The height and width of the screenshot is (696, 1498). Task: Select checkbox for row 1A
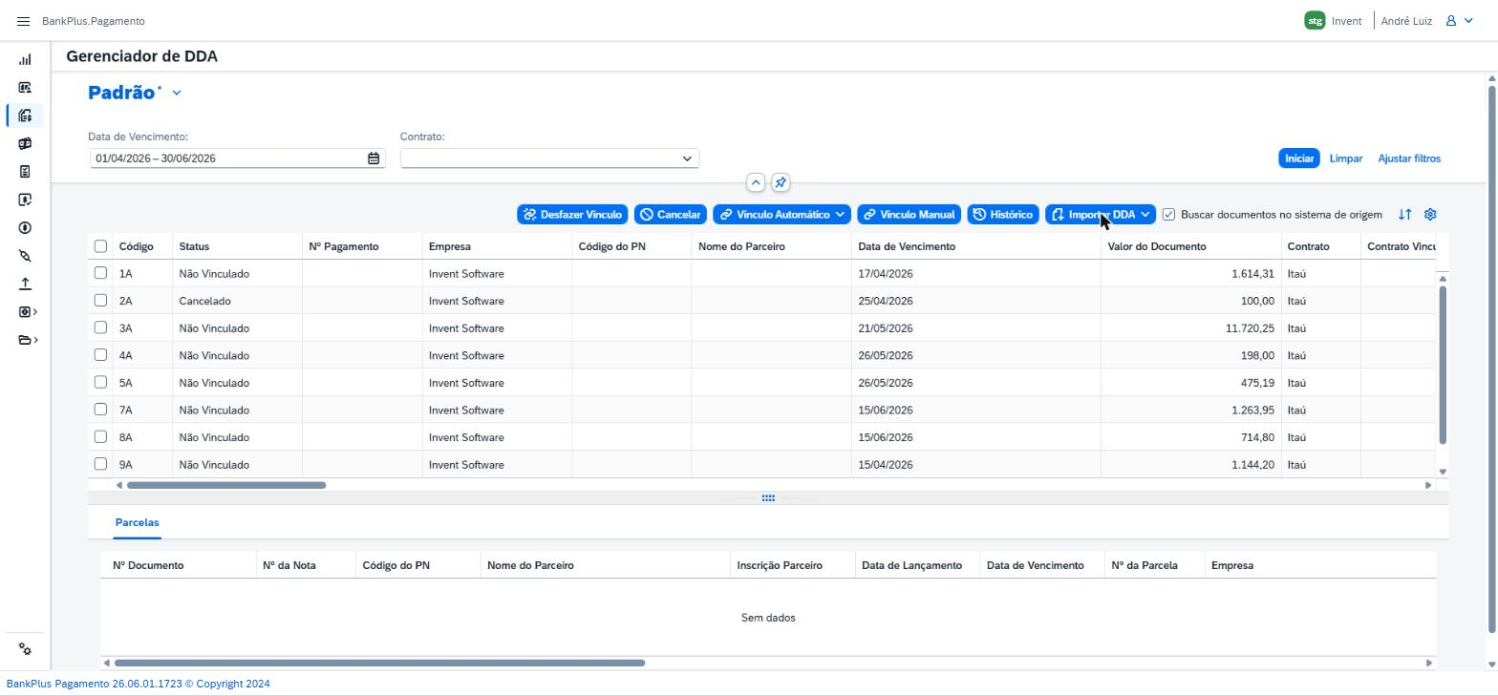tap(100, 273)
